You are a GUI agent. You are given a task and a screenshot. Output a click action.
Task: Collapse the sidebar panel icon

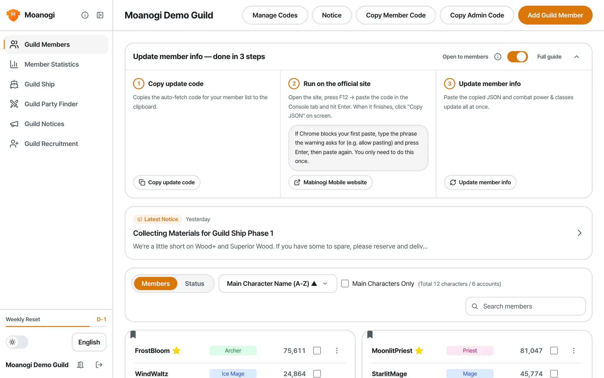pyautogui.click(x=100, y=15)
